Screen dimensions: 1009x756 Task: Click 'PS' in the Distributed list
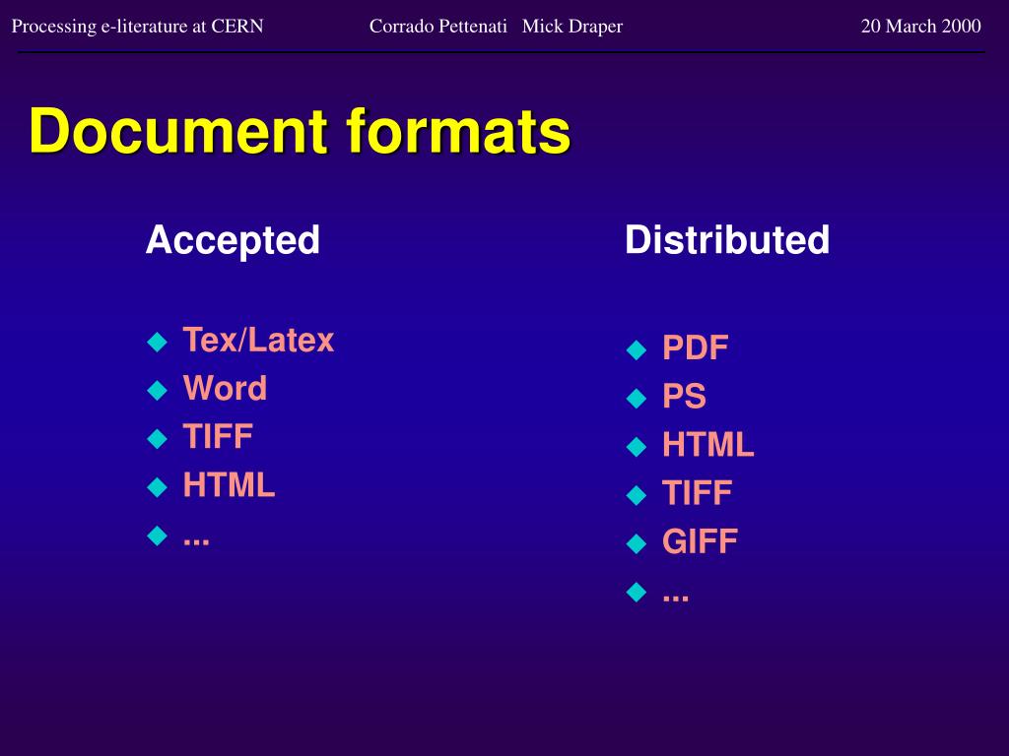pos(684,396)
